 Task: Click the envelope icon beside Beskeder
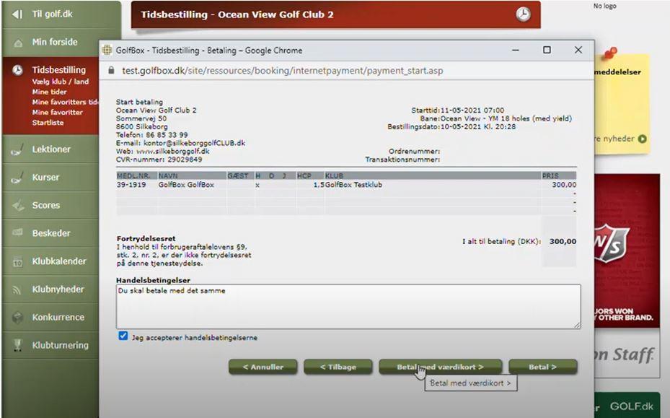17,232
